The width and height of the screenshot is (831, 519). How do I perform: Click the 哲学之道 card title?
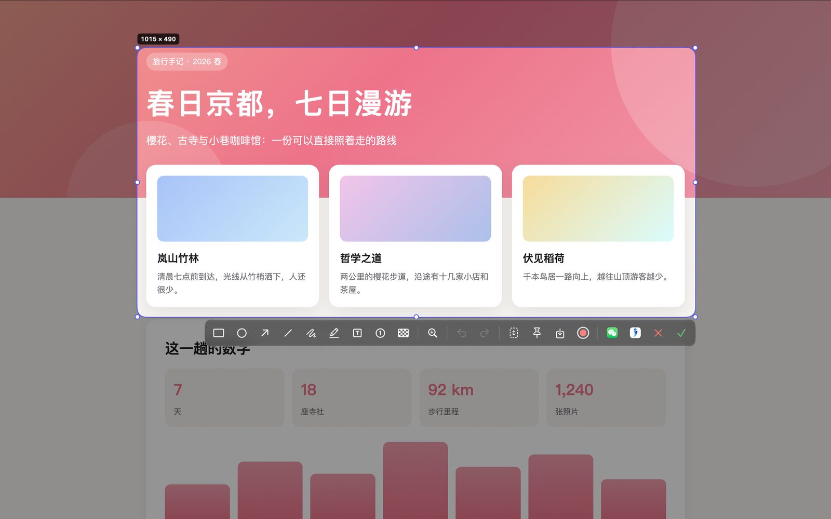[361, 258]
